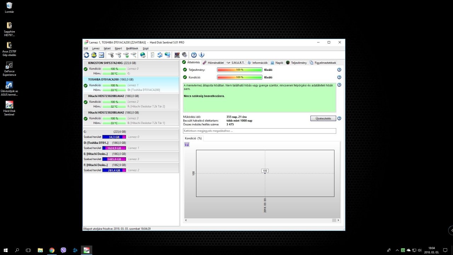The width and height of the screenshot is (453, 255).
Task: Select the Kondíció (%) chart tab
Action: pos(193,138)
